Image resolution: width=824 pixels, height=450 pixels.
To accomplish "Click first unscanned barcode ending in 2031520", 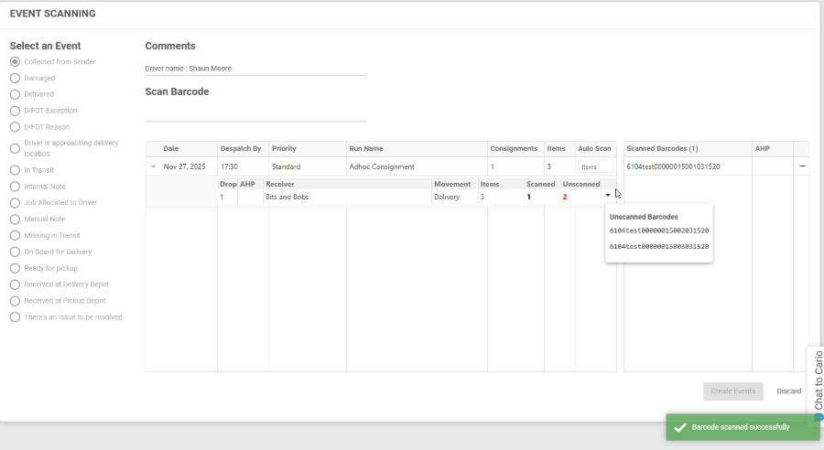I will click(659, 231).
